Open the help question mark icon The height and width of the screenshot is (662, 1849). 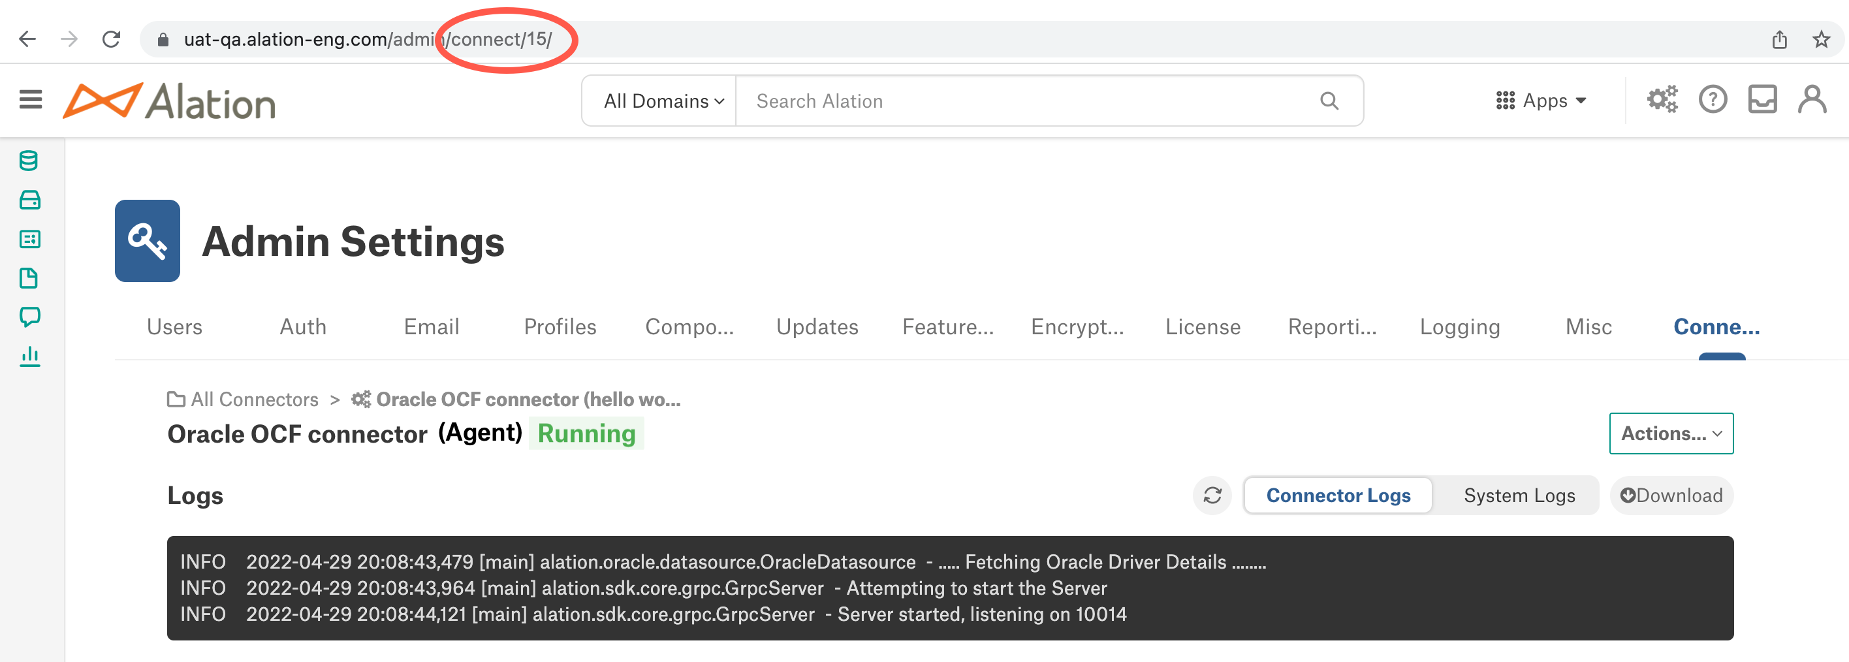1713,100
